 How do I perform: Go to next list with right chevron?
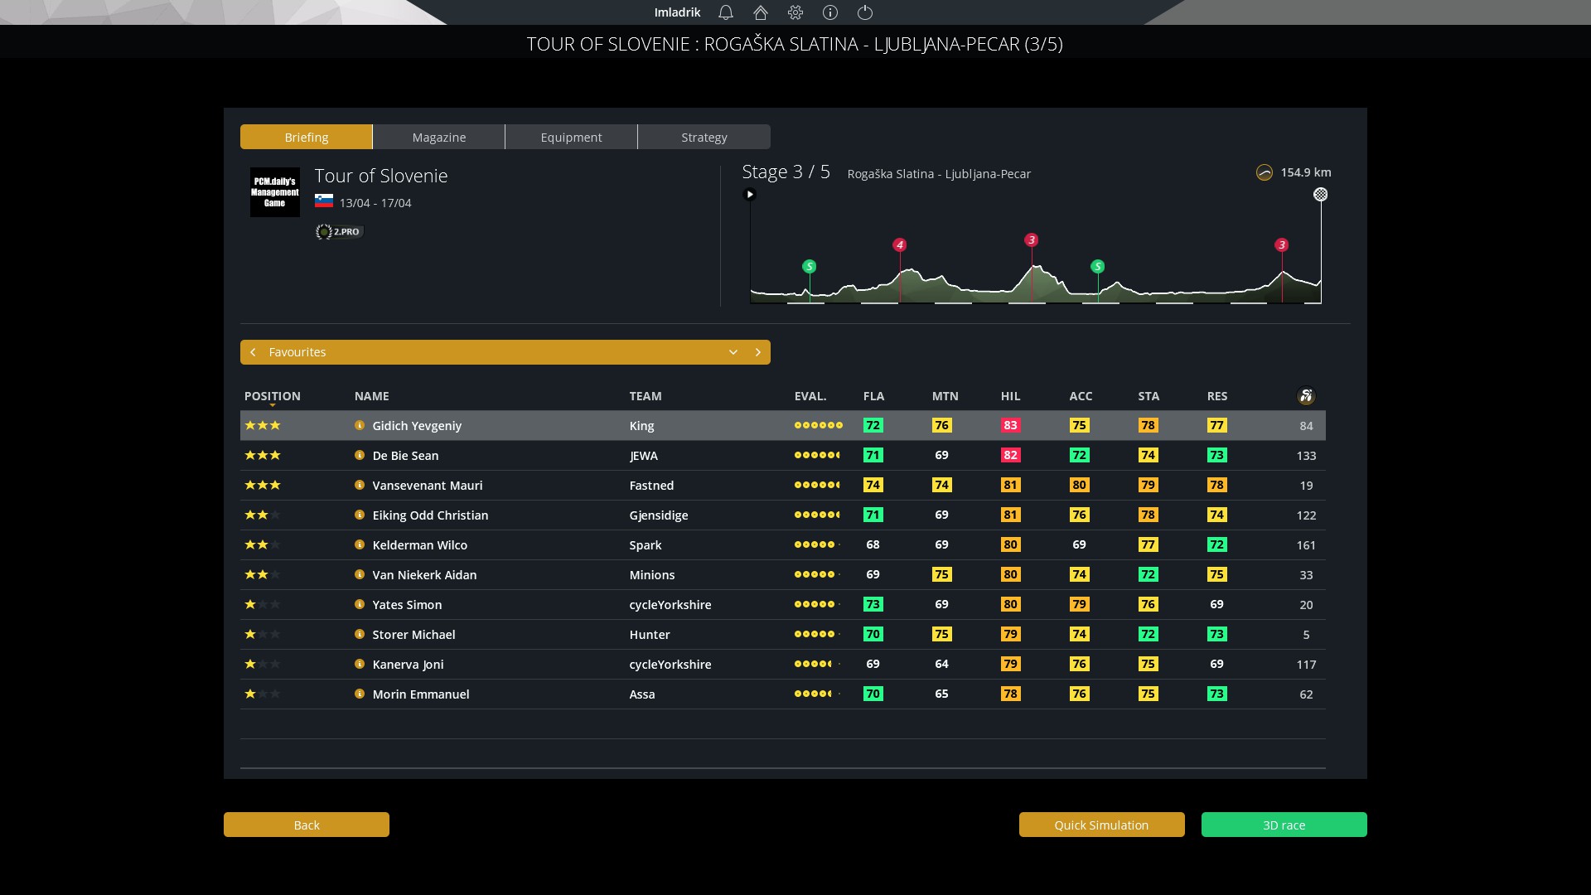[x=757, y=352]
